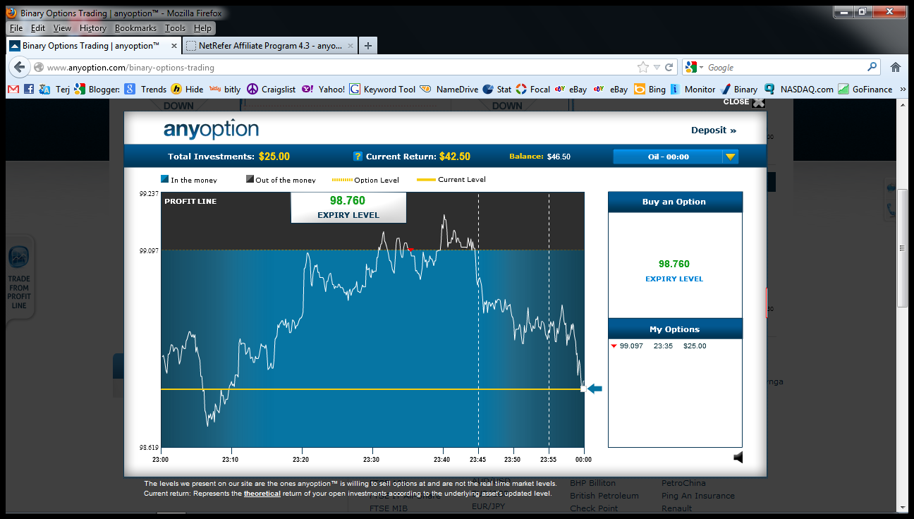Open the Tools menu
The height and width of the screenshot is (519, 914).
[175, 28]
